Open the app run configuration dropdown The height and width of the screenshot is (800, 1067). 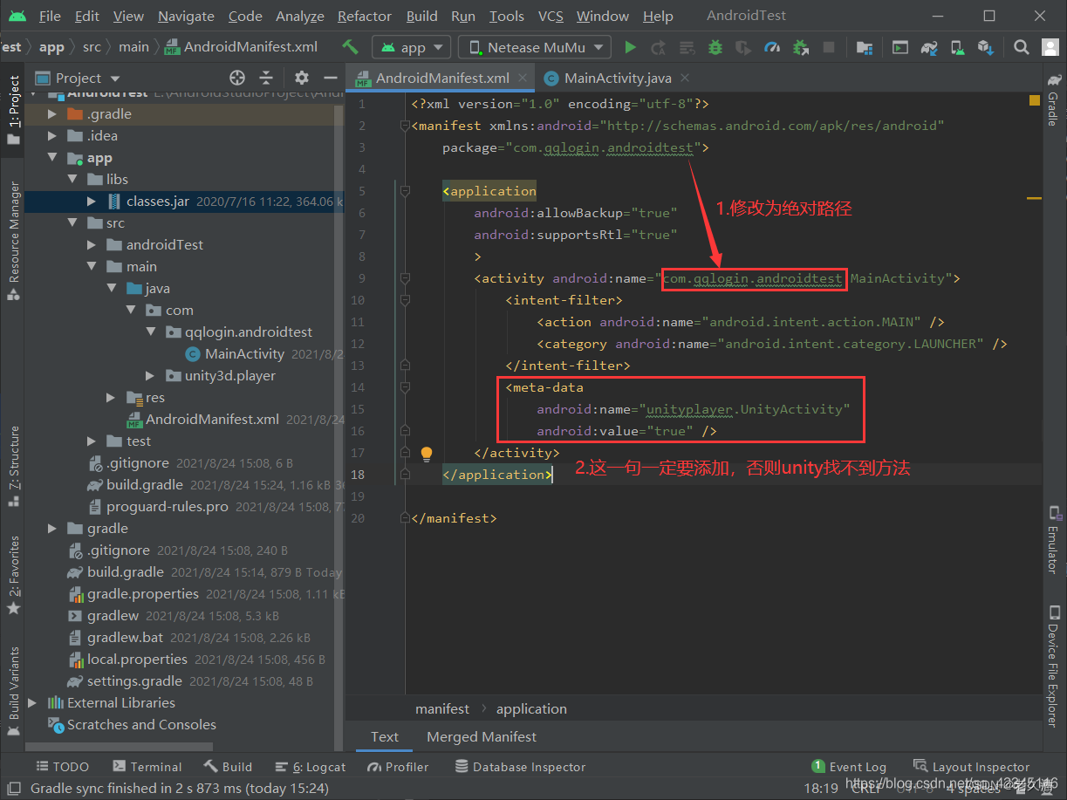(x=411, y=46)
